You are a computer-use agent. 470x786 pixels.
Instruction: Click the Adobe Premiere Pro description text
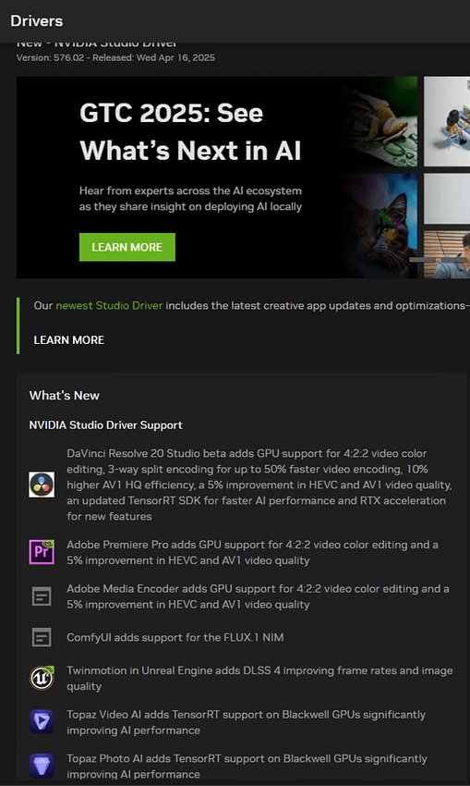[x=253, y=552]
